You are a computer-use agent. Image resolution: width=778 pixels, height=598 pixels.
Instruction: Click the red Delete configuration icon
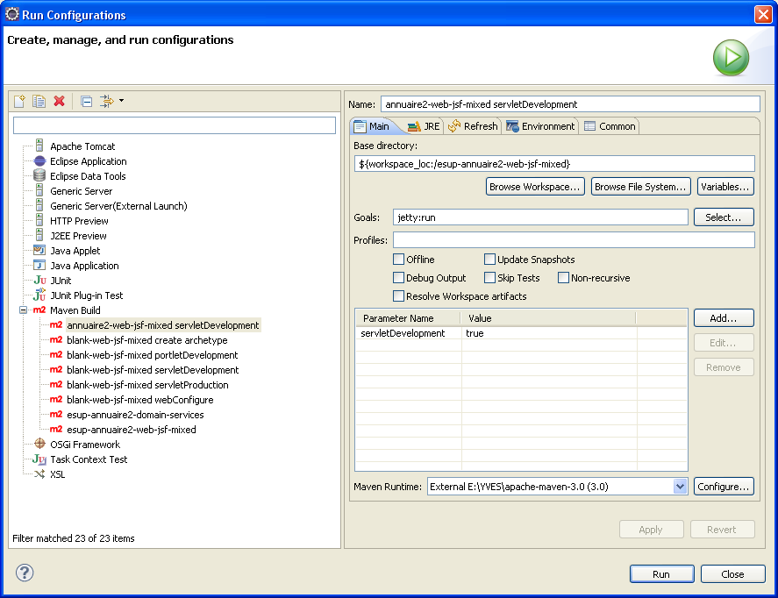[59, 101]
